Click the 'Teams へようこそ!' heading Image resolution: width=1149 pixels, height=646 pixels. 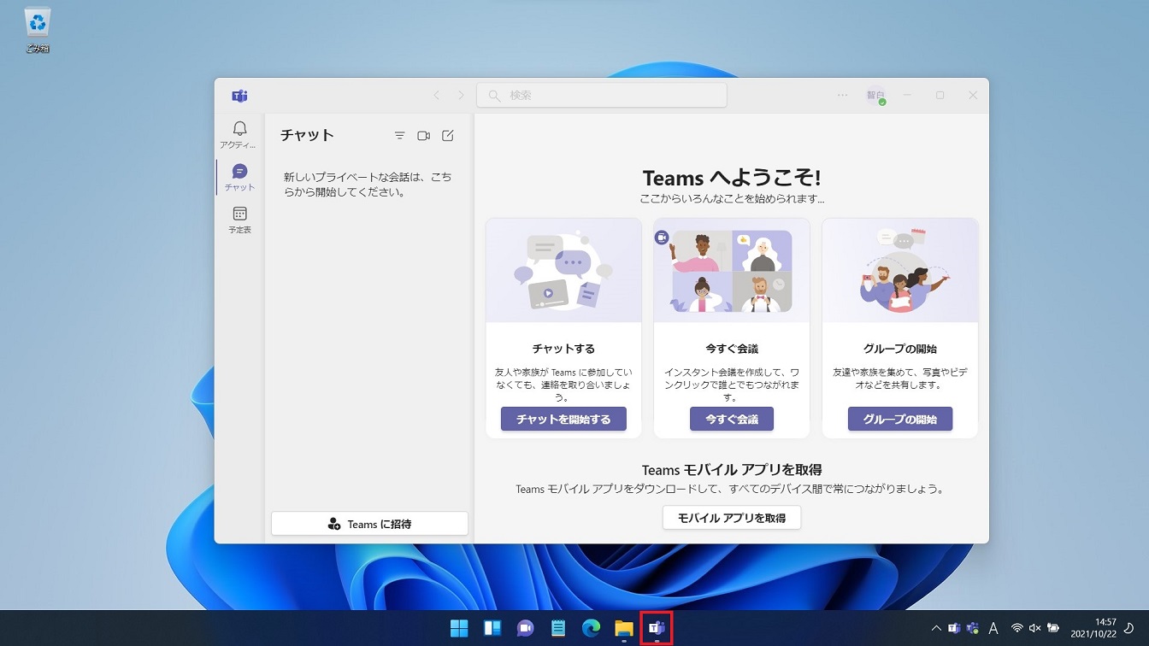coord(732,178)
